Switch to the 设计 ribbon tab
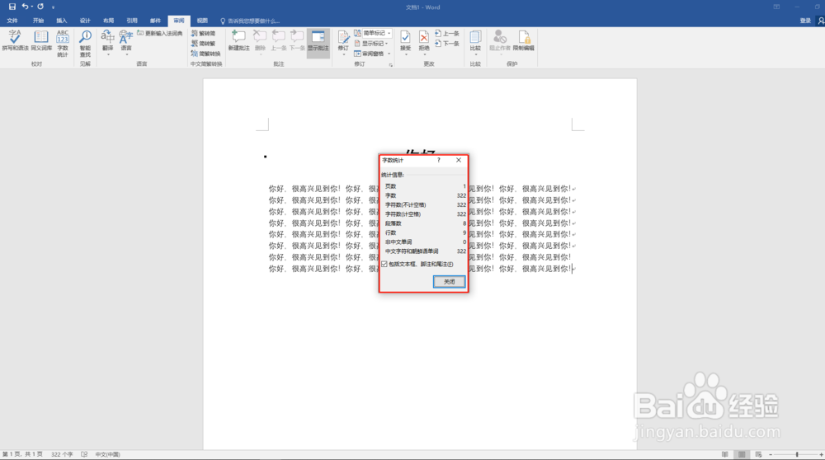Viewport: 825px width, 460px height. (x=85, y=21)
